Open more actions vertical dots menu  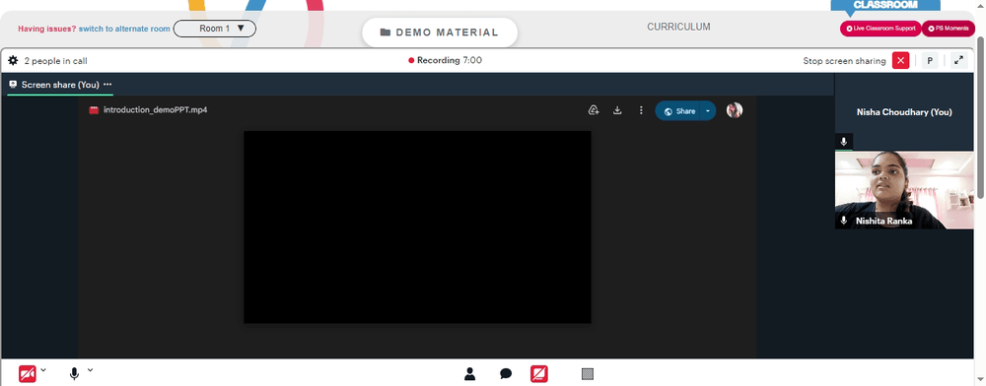point(641,110)
